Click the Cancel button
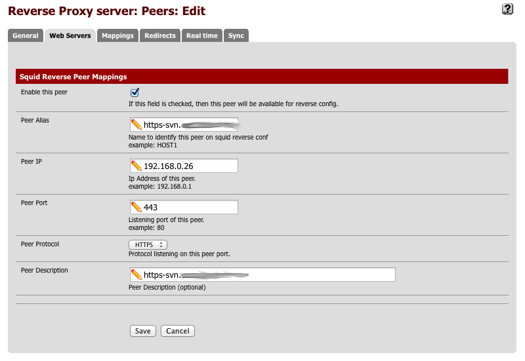Image resolution: width=525 pixels, height=361 pixels. [x=177, y=331]
